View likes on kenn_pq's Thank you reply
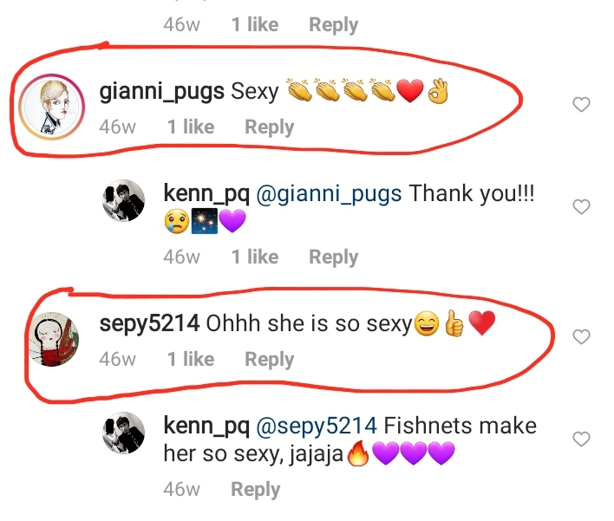614x521 pixels. point(255,257)
